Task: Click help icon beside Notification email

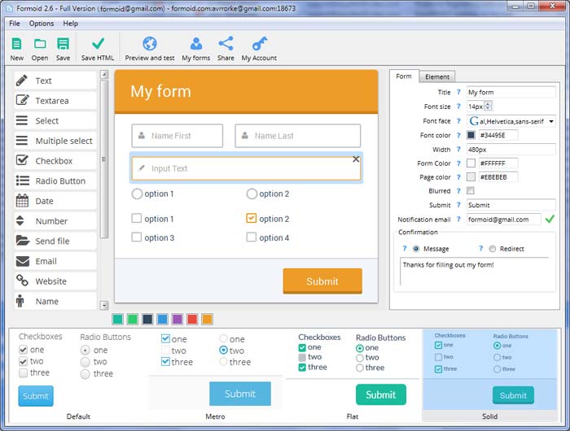Action: coord(458,219)
